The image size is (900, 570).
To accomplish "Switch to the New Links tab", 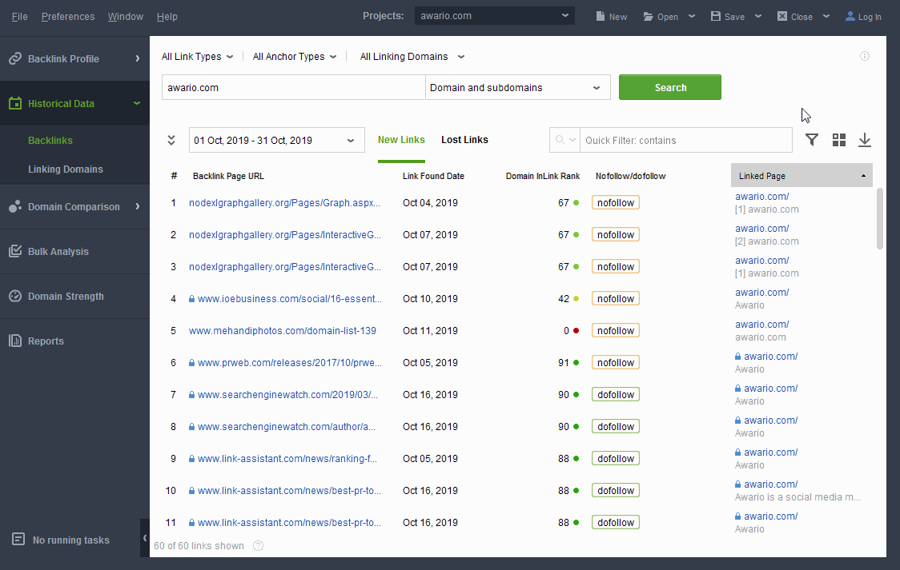I will 401,140.
